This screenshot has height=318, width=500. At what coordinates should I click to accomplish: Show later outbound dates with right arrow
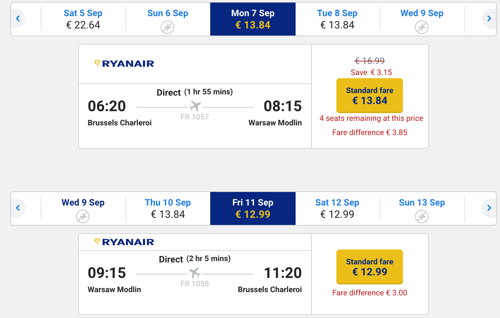(x=489, y=19)
